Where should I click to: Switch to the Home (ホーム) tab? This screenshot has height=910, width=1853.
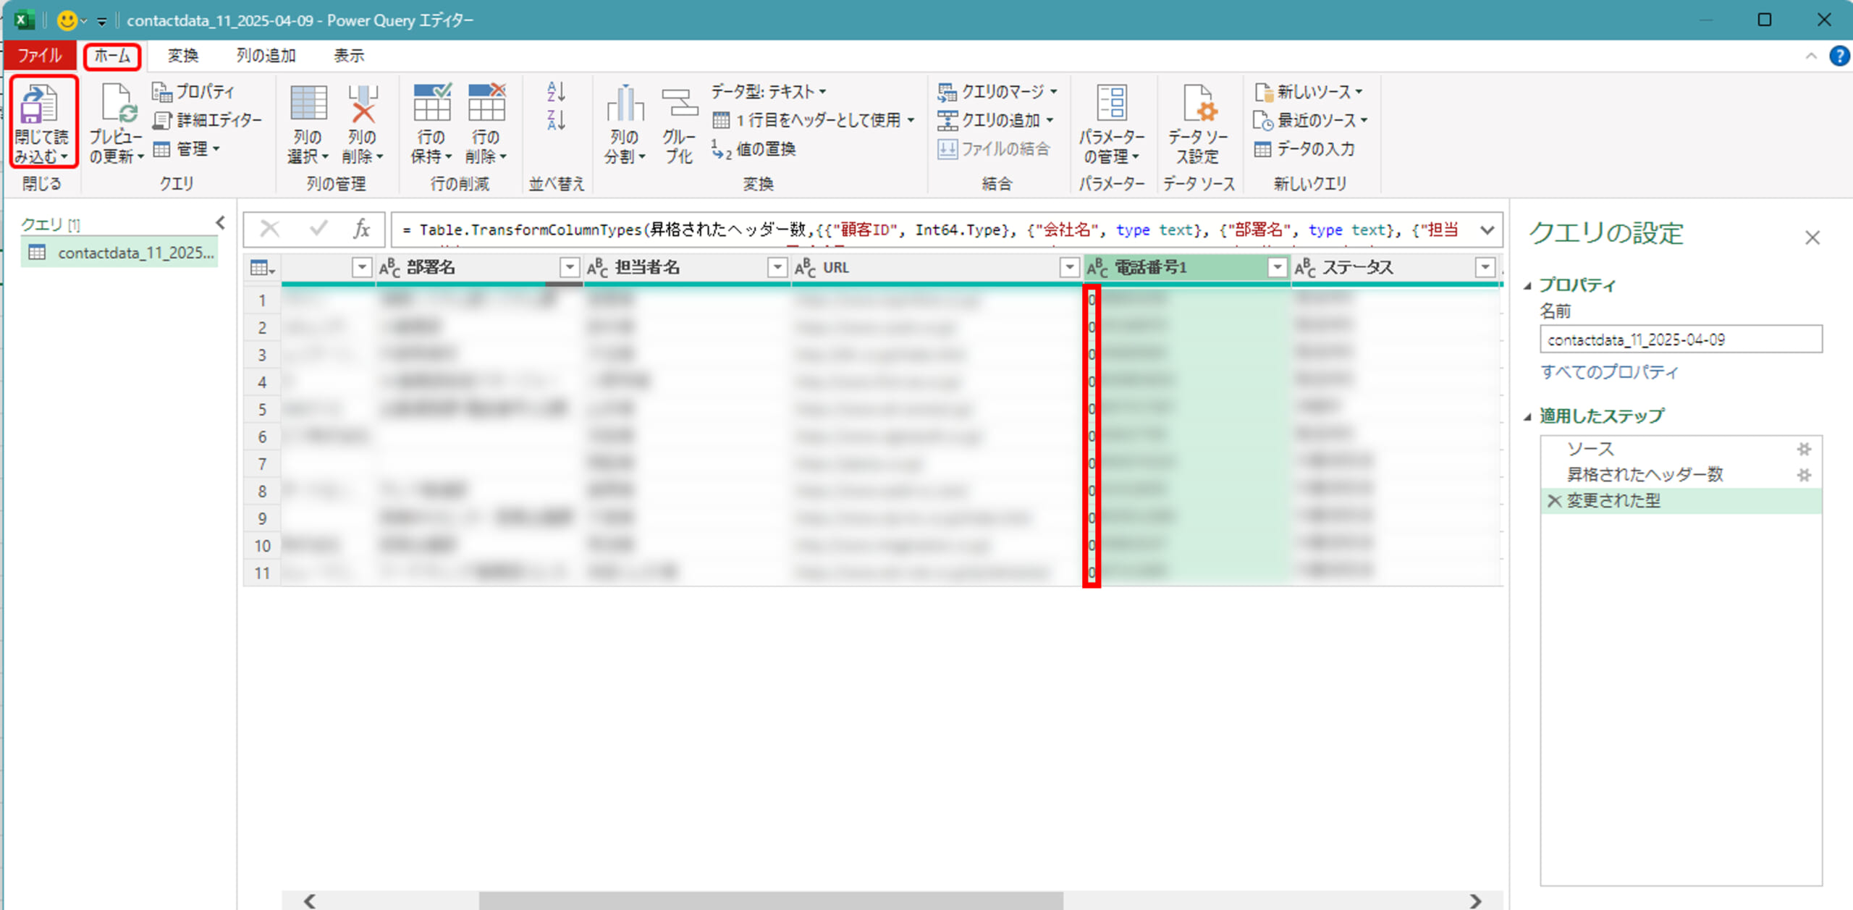[x=112, y=56]
